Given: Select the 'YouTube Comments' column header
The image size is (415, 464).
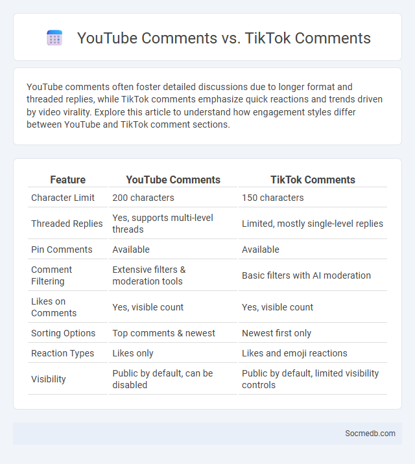Looking at the screenshot, I should pos(173,180).
